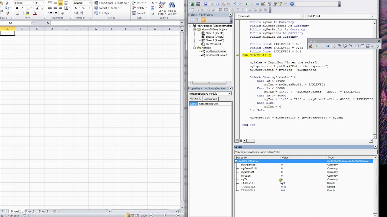This screenshot has height=217, width=387.
Task: Click Step Out icon on Debug toolbar
Action: [350, 46]
